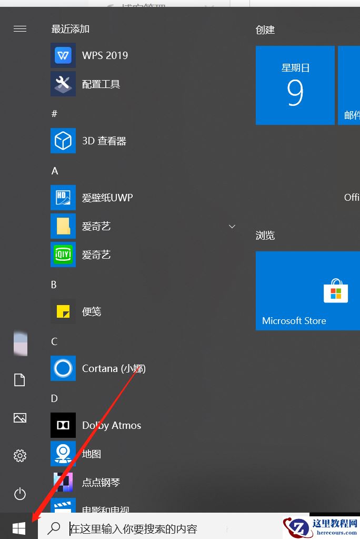Open the WPS 2019 app icon
Screen dimensions: 360x539
click(x=63, y=55)
